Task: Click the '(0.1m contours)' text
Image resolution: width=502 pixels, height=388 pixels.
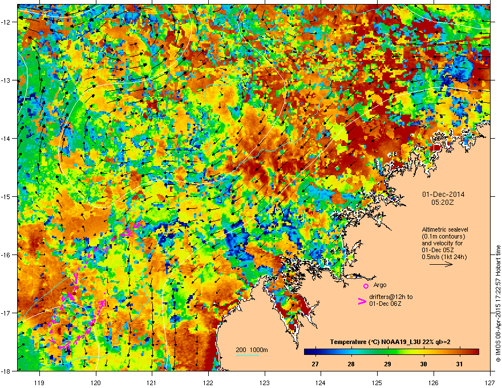Action: coord(443,236)
